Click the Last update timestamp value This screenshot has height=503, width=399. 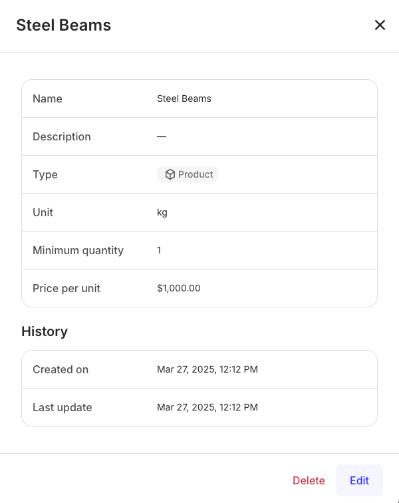207,407
